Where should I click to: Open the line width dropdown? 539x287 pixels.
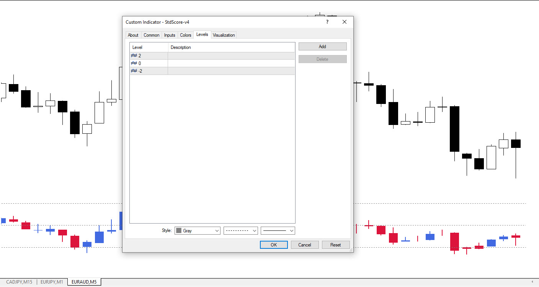pyautogui.click(x=278, y=231)
